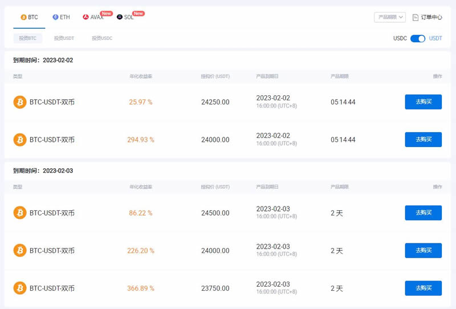Click 去购买 for the 23750.00 strike product

(x=423, y=288)
